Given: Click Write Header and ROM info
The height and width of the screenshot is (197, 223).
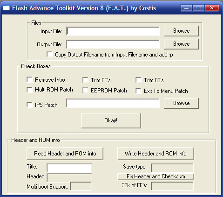Looking at the screenshot, I should 155,154.
